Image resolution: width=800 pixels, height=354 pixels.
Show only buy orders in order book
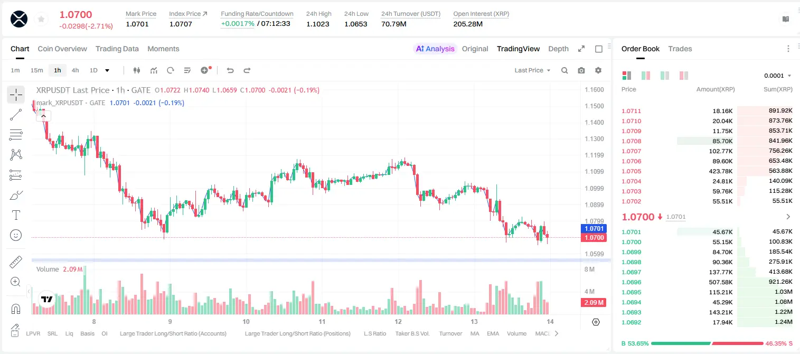(x=665, y=76)
